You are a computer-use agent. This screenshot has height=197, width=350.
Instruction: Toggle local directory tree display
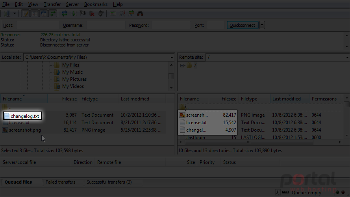(34, 14)
